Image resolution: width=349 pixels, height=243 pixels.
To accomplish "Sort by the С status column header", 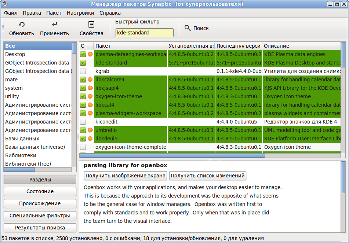I will [83, 46].
